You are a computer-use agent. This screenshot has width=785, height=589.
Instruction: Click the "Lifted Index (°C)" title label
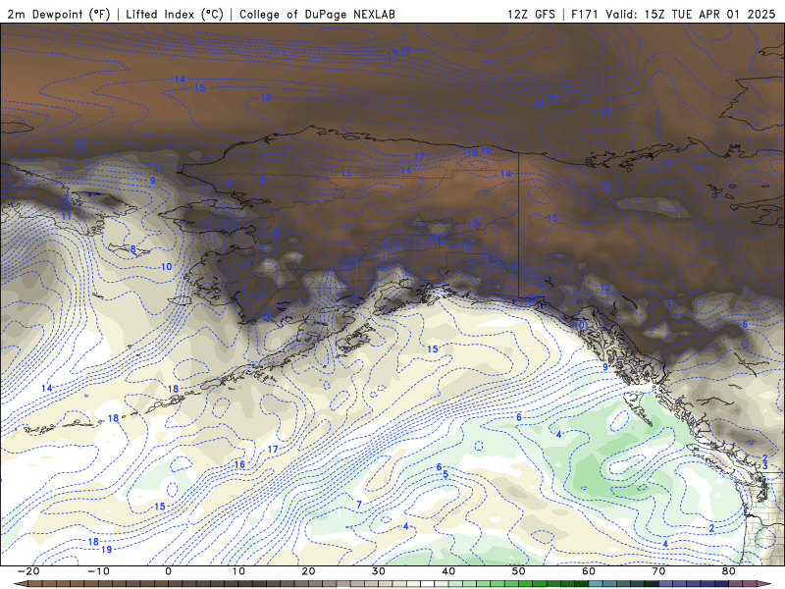point(175,14)
